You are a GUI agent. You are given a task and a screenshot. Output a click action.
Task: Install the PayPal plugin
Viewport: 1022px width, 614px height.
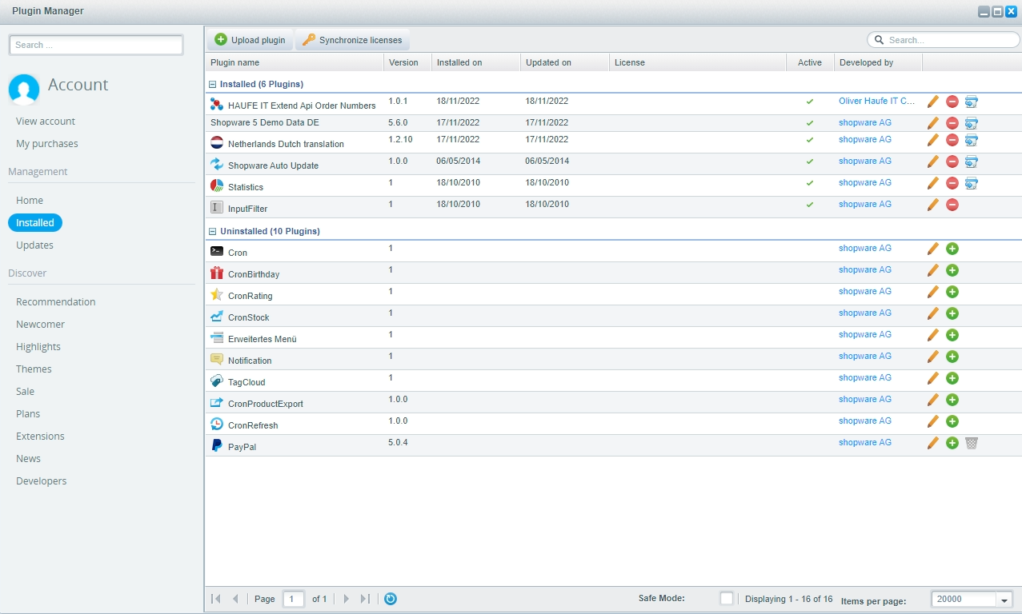[x=952, y=443]
